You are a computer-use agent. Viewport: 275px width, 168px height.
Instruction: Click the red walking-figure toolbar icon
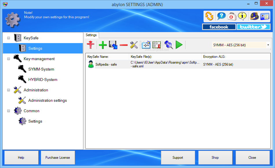click(x=91, y=45)
